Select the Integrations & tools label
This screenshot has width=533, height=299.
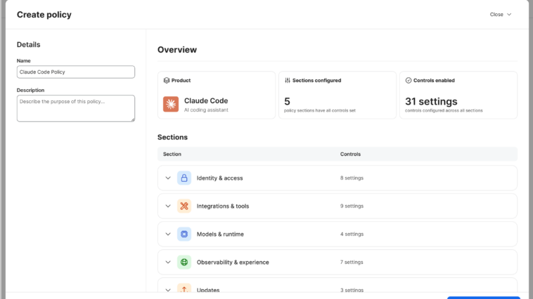click(x=223, y=206)
